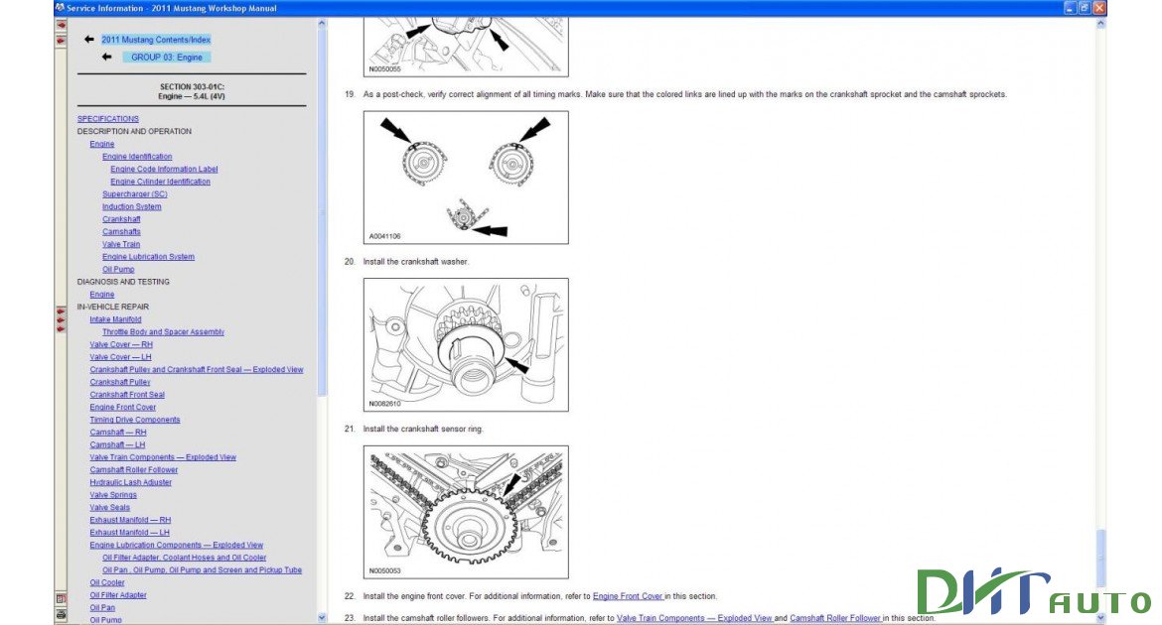The height and width of the screenshot is (625, 1162).
Task: Open the GROUP 03: Engine link
Action: tap(167, 57)
